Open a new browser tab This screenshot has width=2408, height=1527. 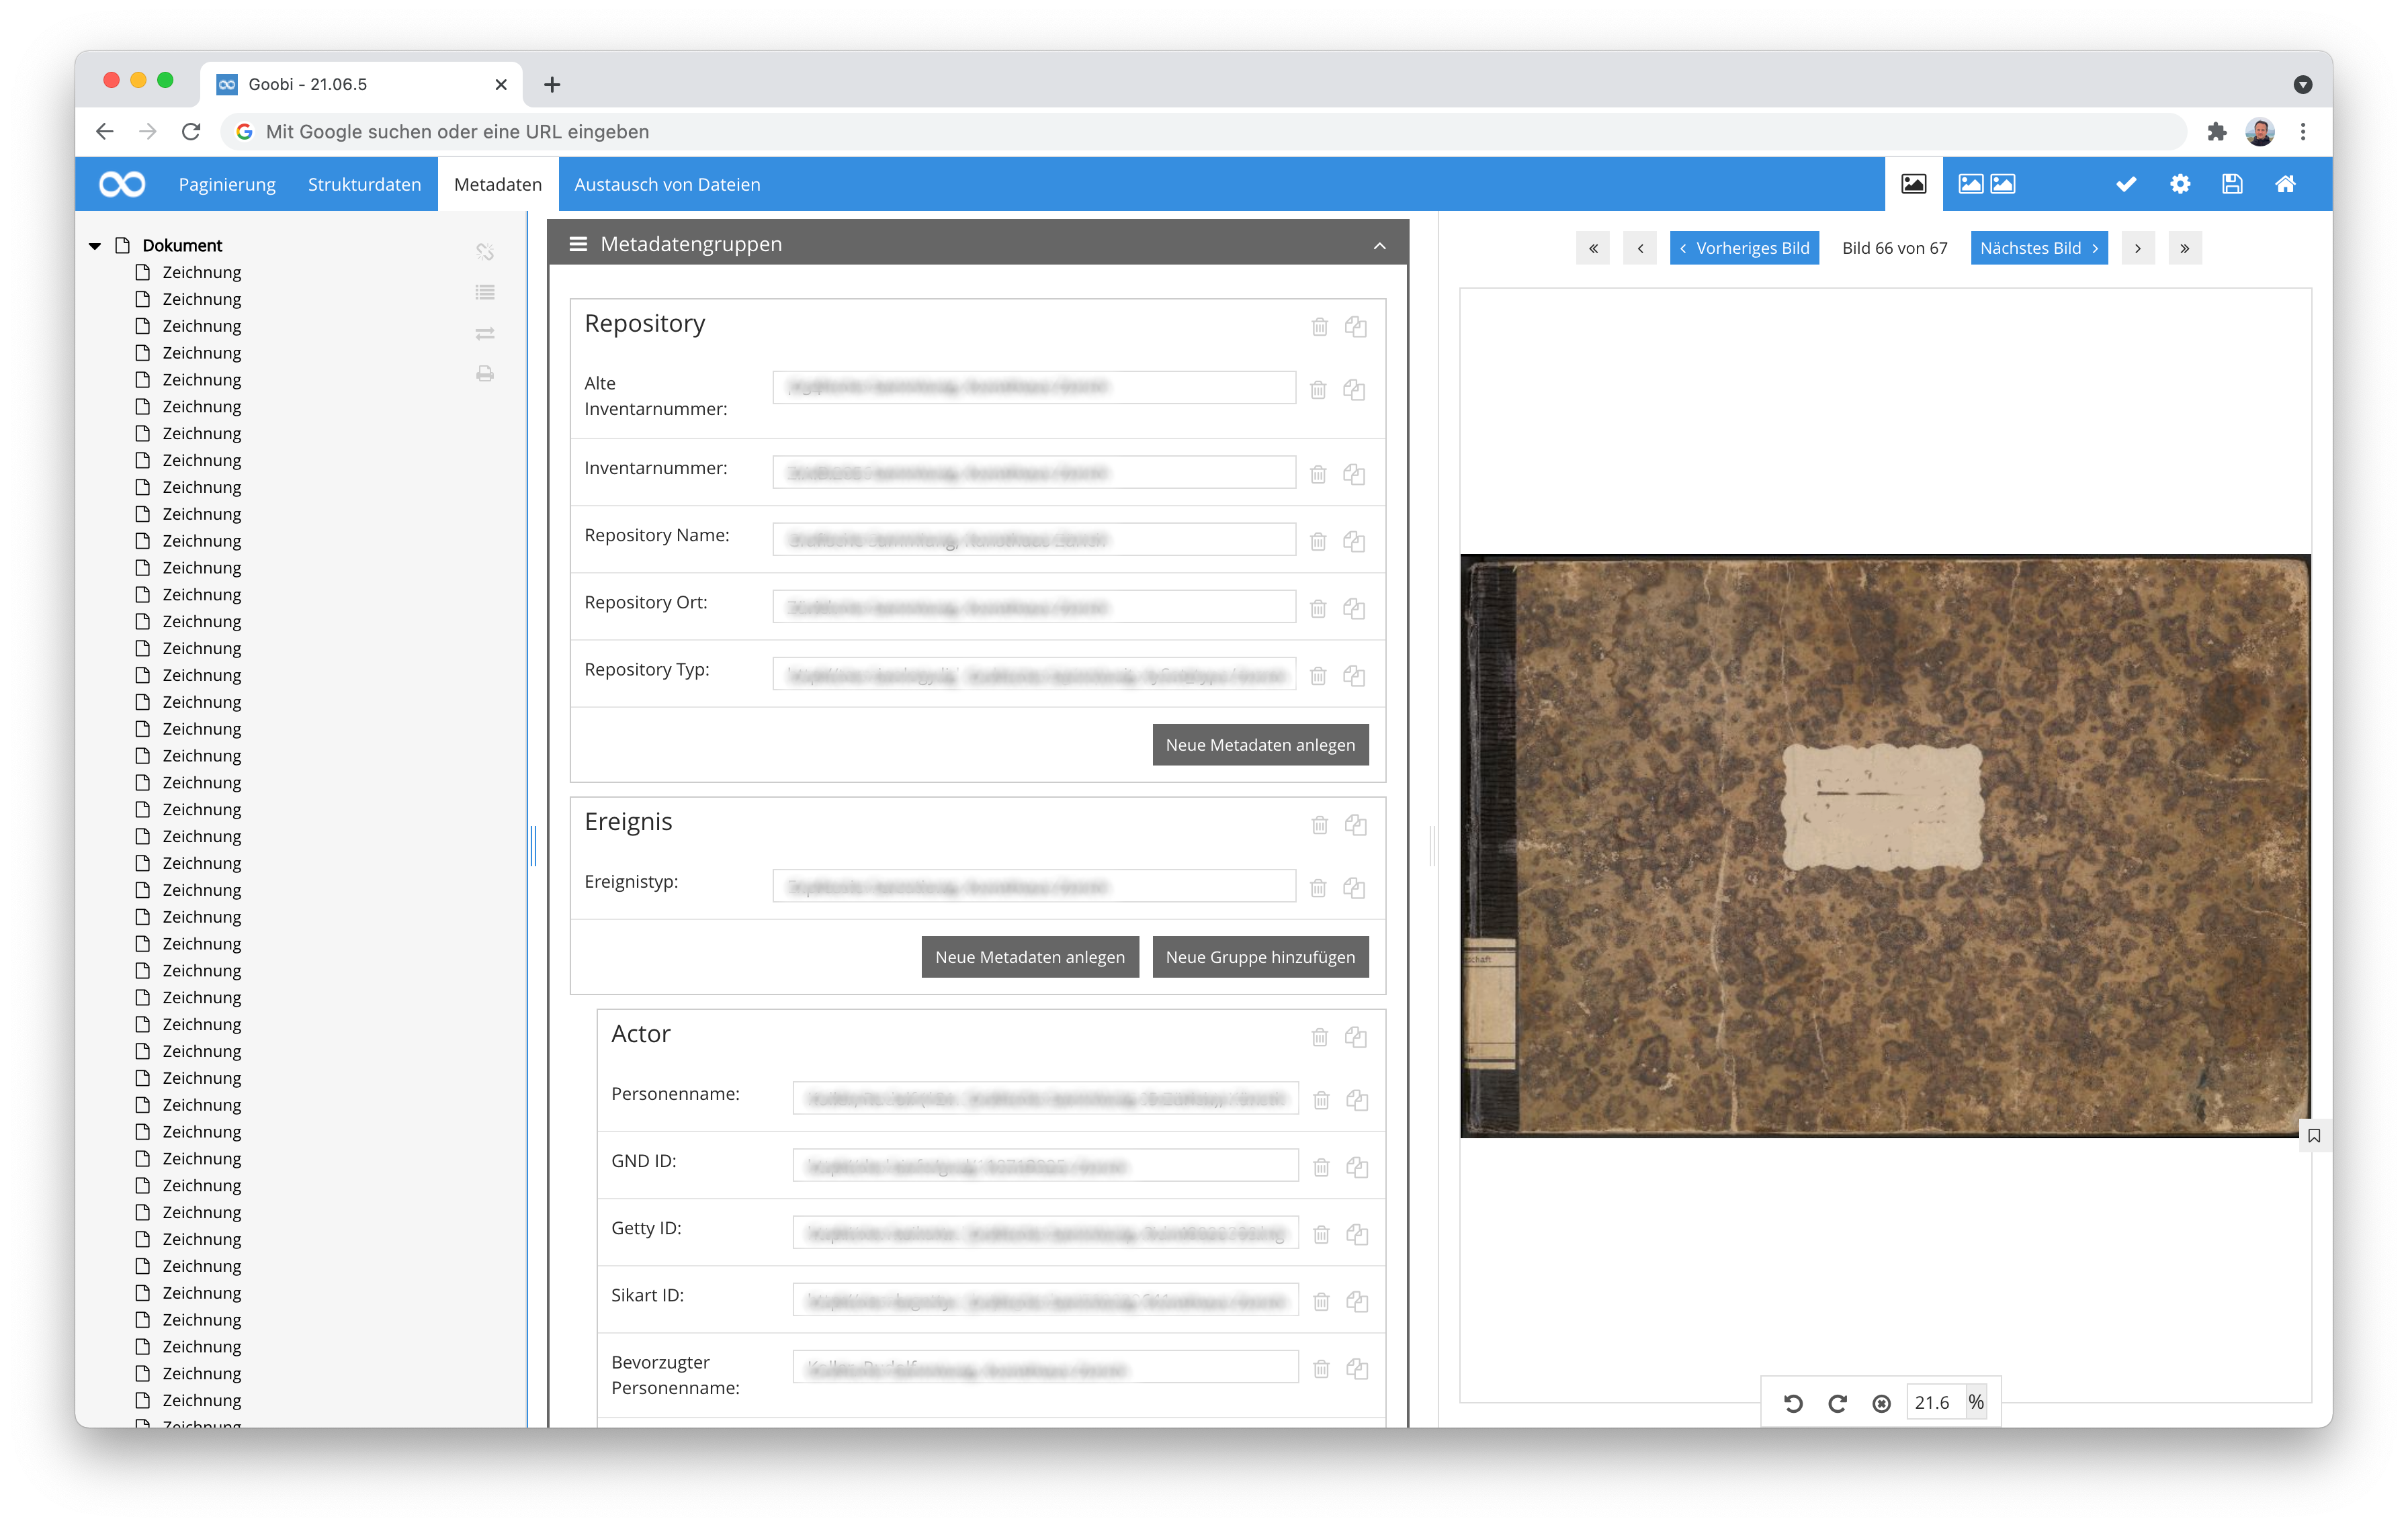(552, 84)
